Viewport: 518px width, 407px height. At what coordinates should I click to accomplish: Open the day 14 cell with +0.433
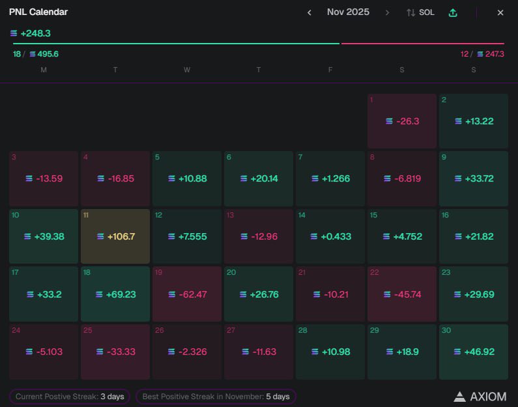click(x=330, y=236)
